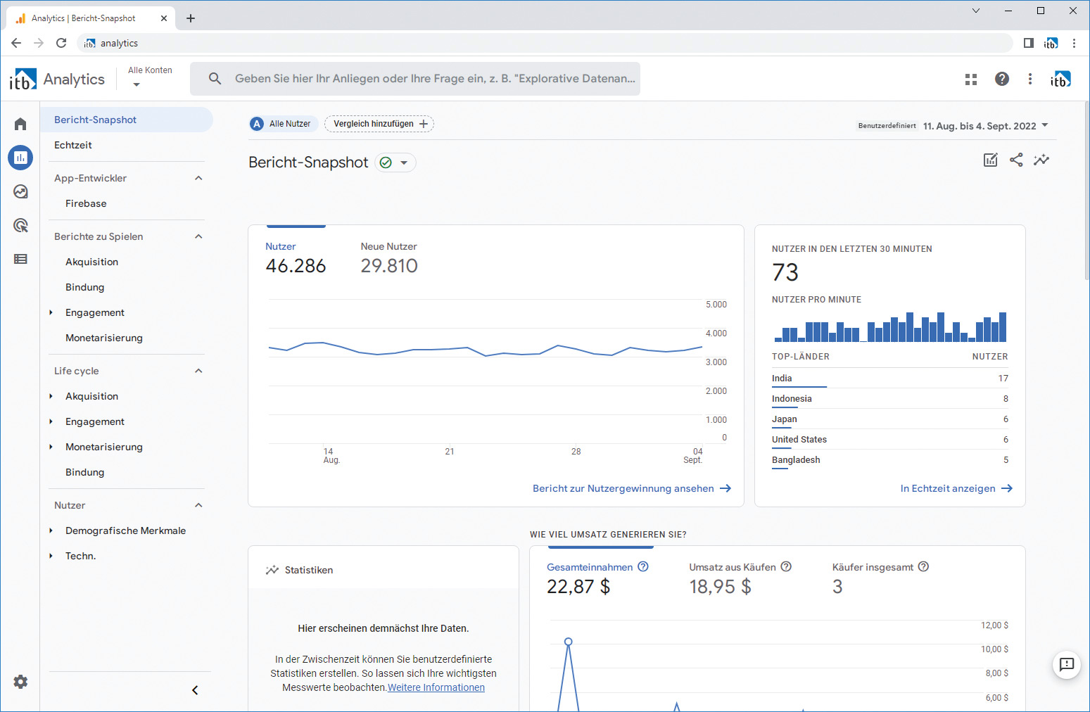This screenshot has width=1090, height=712.
Task: Collapse the navigation panel with chevron
Action: (195, 690)
